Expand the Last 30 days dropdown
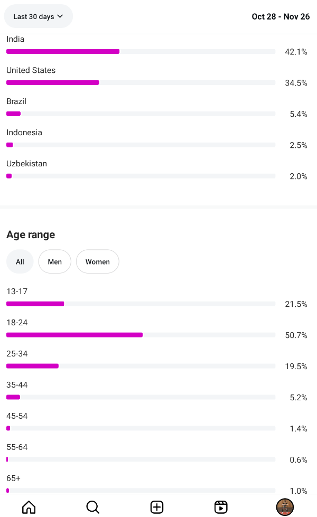 tap(38, 16)
